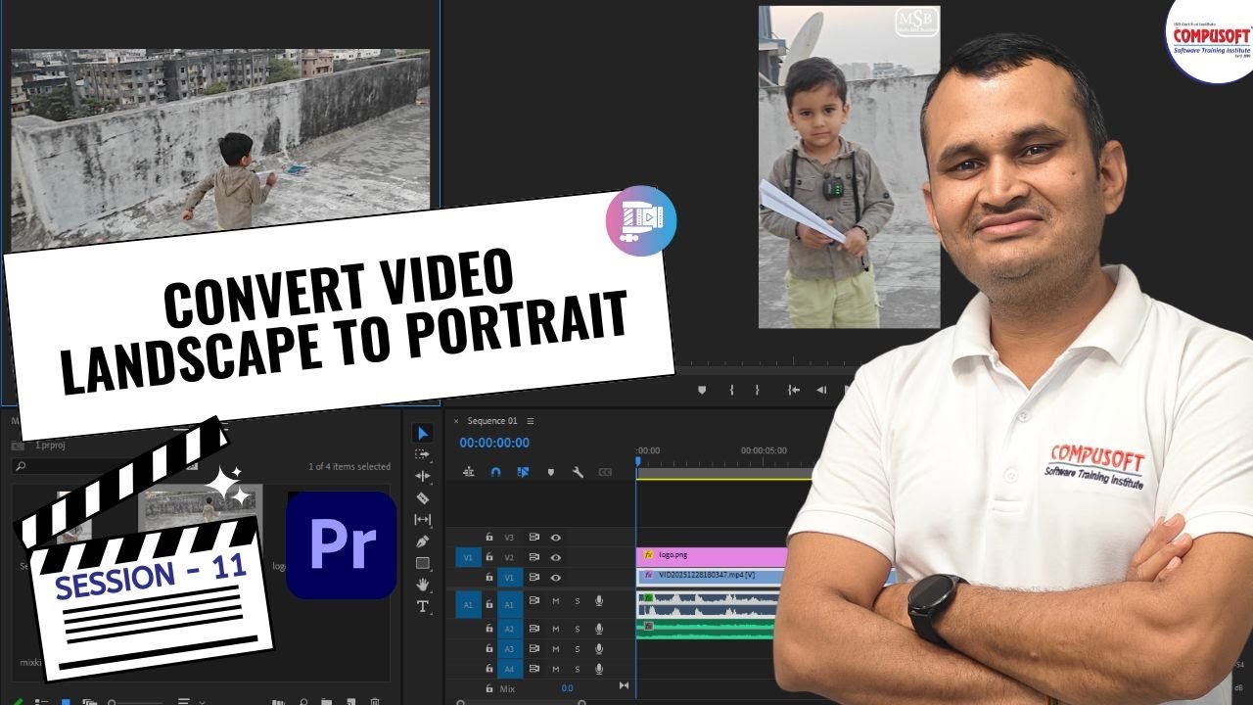Click the blue playhead on the time ruler
The image size is (1253, 705).
[637, 459]
